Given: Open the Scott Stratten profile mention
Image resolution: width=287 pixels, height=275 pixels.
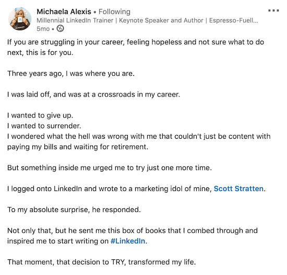Looking at the screenshot, I should 238,188.
